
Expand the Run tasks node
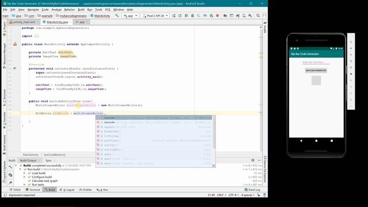tap(24, 185)
